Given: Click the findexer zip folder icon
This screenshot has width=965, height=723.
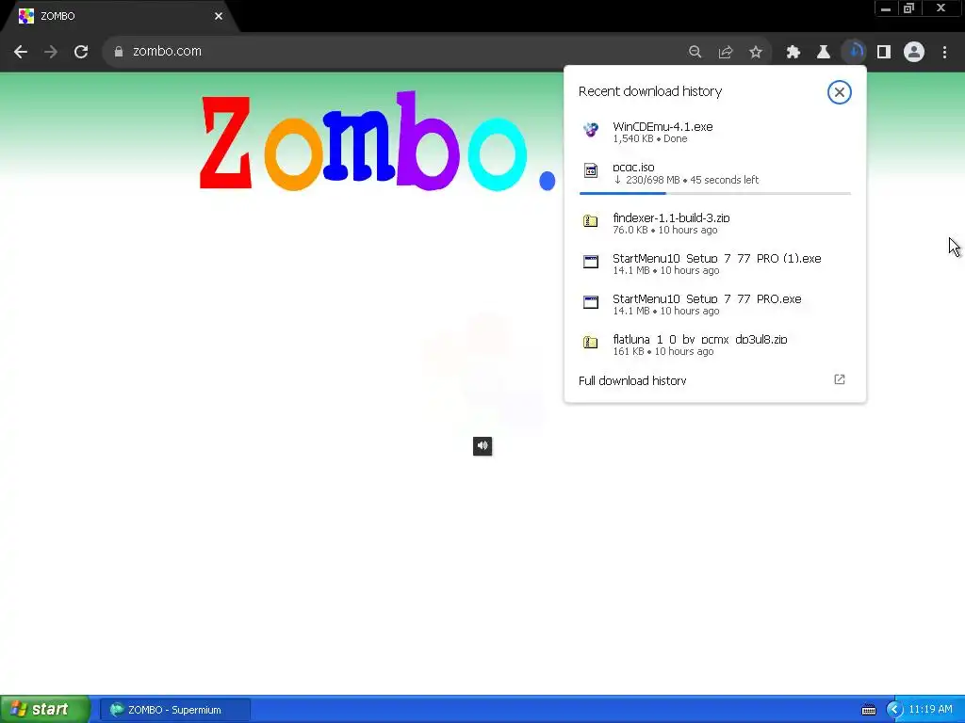Looking at the screenshot, I should tap(591, 220).
